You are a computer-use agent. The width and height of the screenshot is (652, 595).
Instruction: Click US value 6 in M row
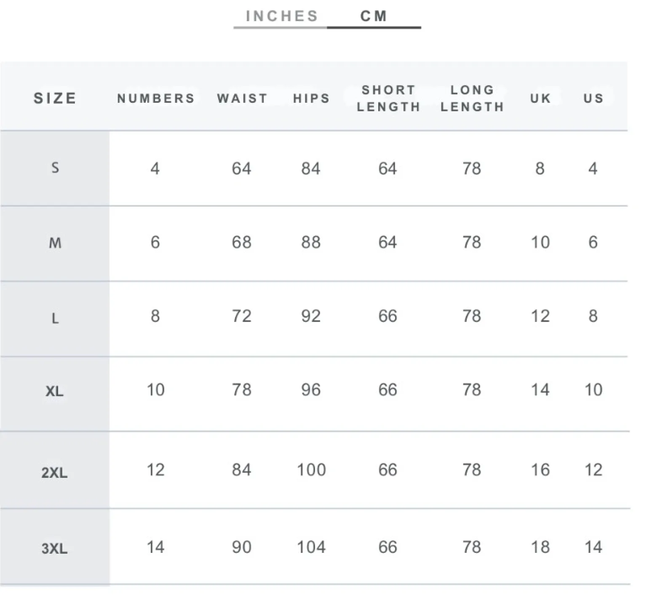point(593,242)
